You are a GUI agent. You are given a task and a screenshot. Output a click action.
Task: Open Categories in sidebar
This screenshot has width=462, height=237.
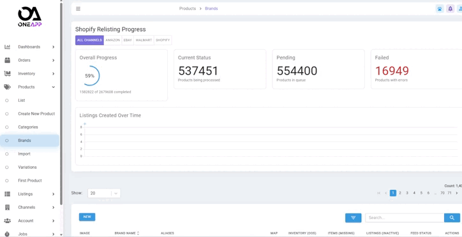pyautogui.click(x=28, y=127)
